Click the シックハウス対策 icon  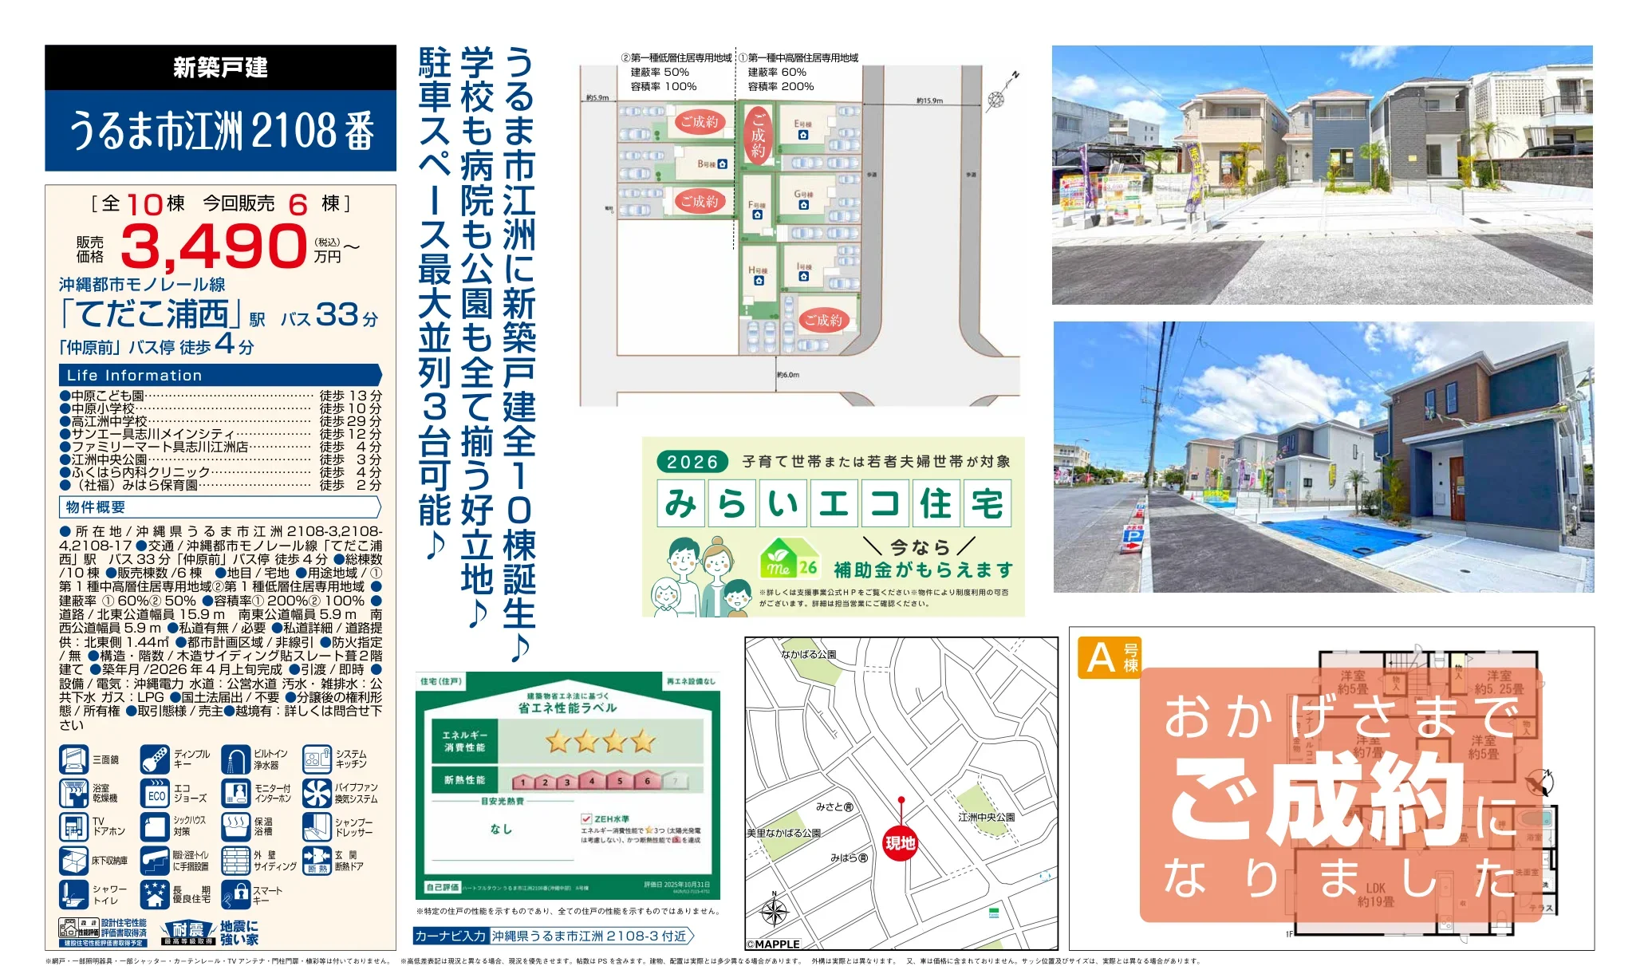pos(155,827)
